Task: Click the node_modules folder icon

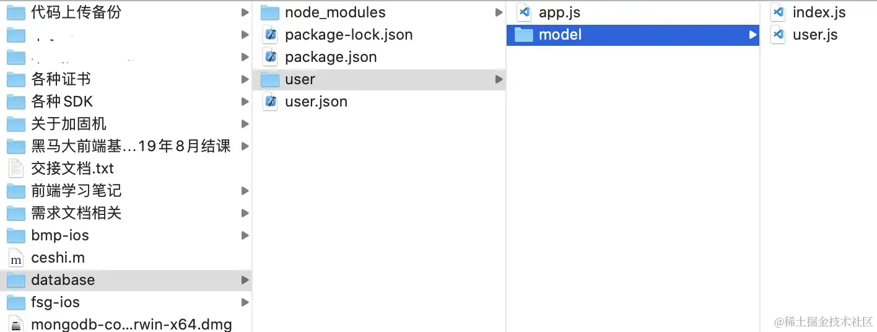Action: [x=270, y=12]
